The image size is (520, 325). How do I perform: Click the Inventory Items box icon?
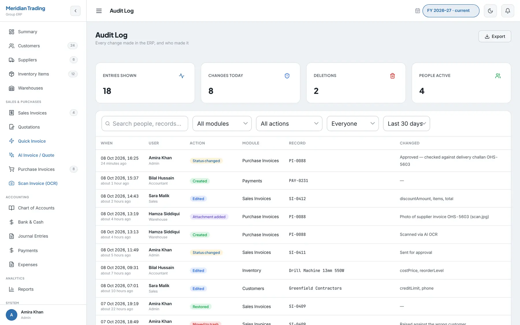click(12, 74)
